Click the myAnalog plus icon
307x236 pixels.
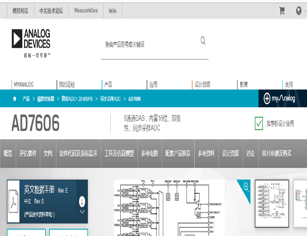pos(267,98)
